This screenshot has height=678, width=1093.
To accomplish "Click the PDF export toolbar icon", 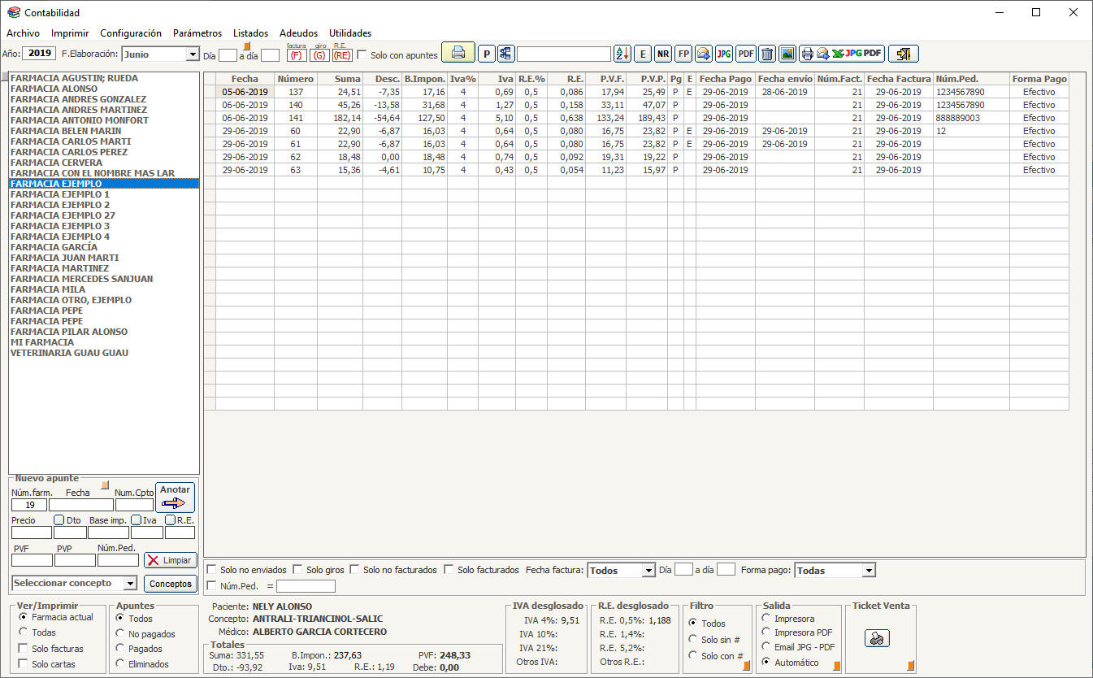I will point(745,54).
